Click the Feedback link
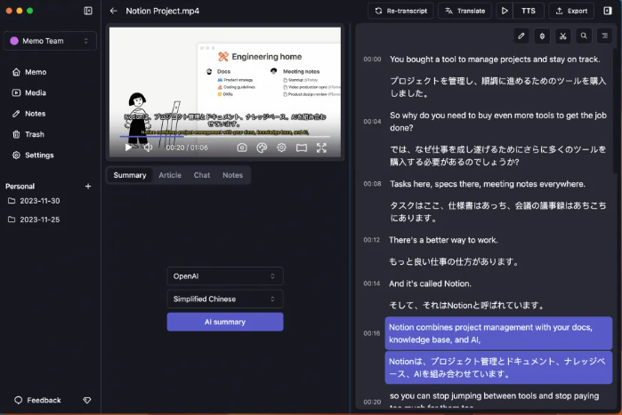622x415 pixels. tap(37, 400)
